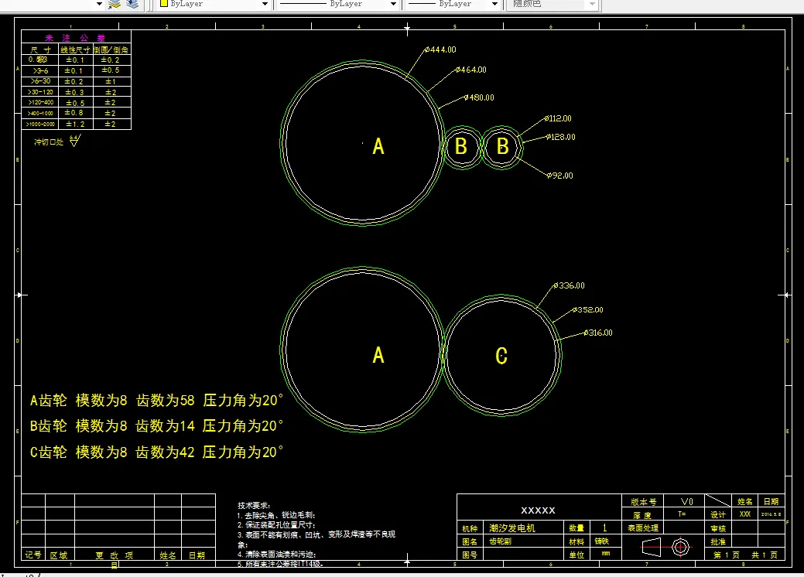Screen dimensions: 804x577
Task: Select the ø444.00 dimension text
Action: 440,50
